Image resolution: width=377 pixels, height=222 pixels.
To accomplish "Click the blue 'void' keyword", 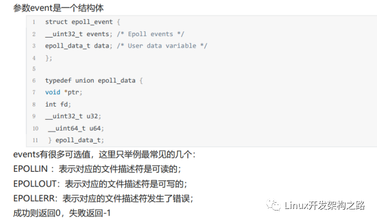I will (x=53, y=92).
